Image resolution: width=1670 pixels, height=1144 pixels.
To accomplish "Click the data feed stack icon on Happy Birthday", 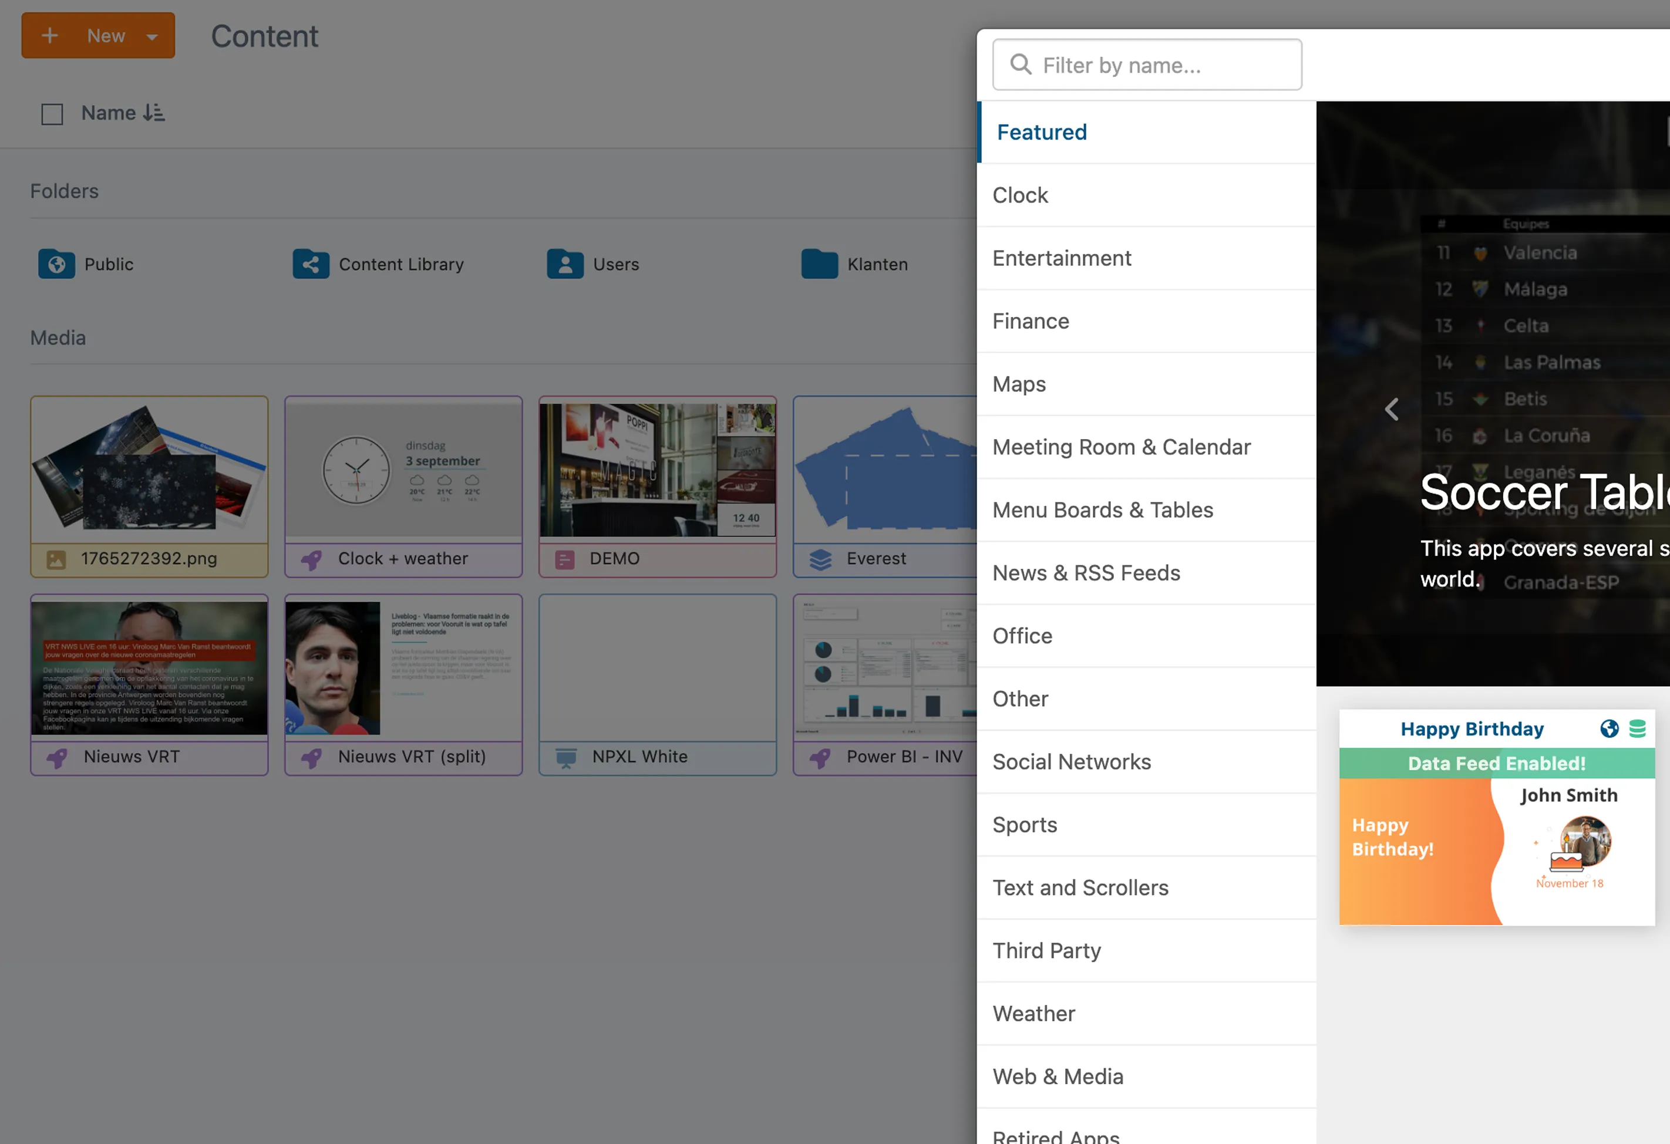I will pos(1637,729).
